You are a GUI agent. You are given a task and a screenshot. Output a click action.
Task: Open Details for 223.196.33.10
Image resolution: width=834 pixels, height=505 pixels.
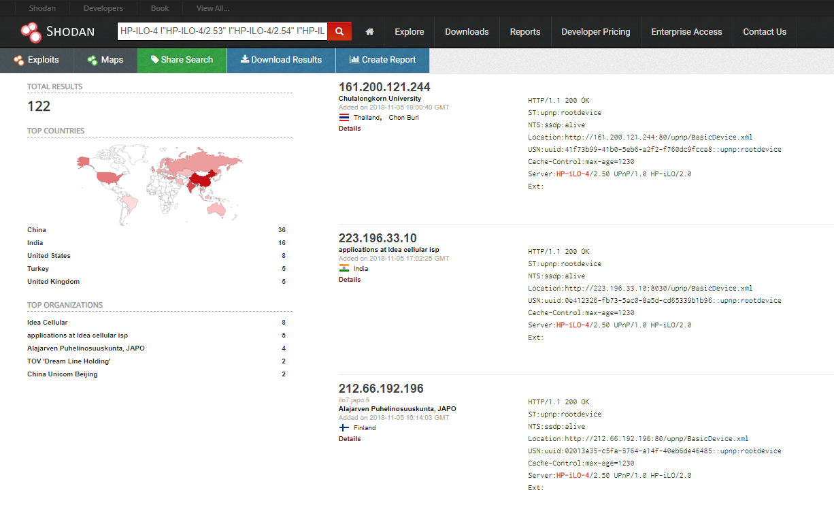[350, 280]
